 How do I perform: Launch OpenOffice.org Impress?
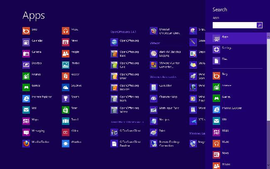pyautogui.click(x=114, y=87)
